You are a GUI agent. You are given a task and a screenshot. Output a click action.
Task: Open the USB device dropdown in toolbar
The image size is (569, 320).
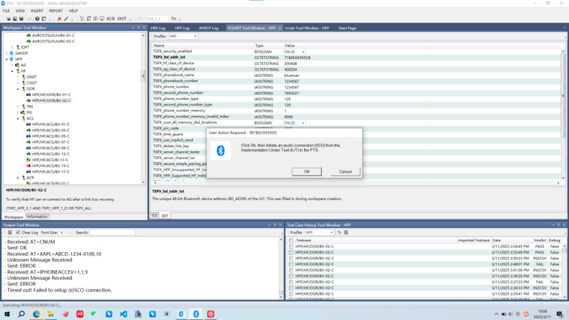166,19
